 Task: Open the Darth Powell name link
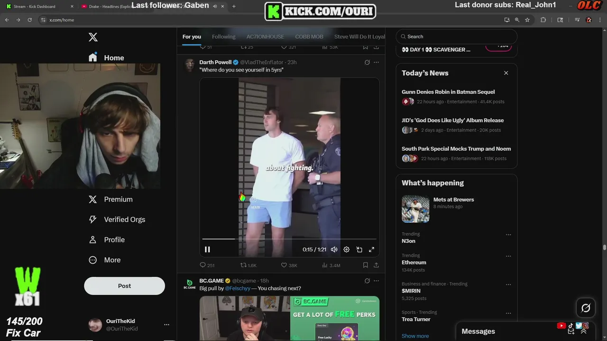215,62
